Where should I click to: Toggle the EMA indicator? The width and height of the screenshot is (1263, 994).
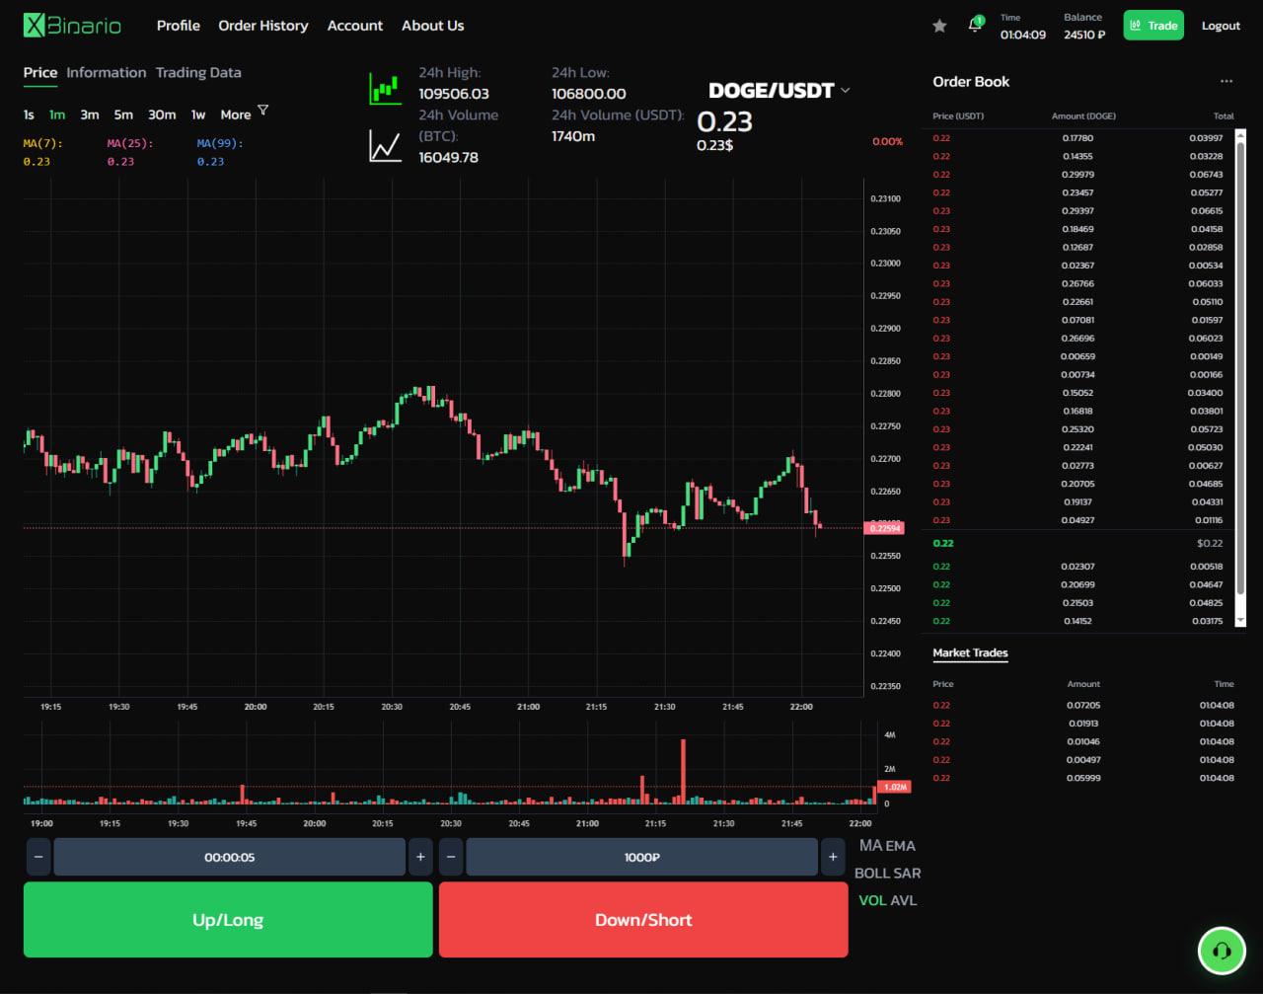coord(901,845)
